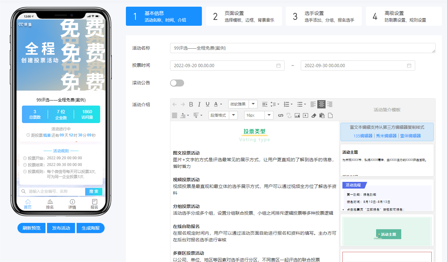Go to step 4 高级设置
Image resolution: width=447 pixels, height=262 pixels.
pyautogui.click(x=404, y=16)
